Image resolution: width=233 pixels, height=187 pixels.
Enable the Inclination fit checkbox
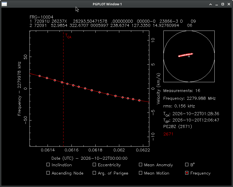coord(48,165)
